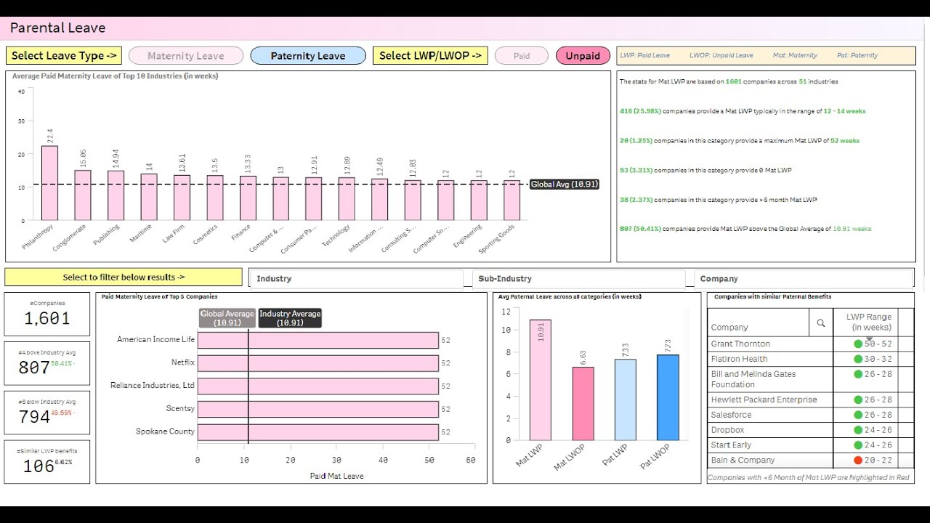Click the red status dot for Bain & Company
Screen dimensions: 930x523
coord(858,460)
